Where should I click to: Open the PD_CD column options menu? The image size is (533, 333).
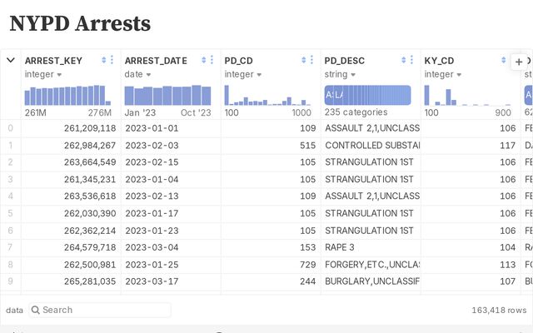(312, 60)
